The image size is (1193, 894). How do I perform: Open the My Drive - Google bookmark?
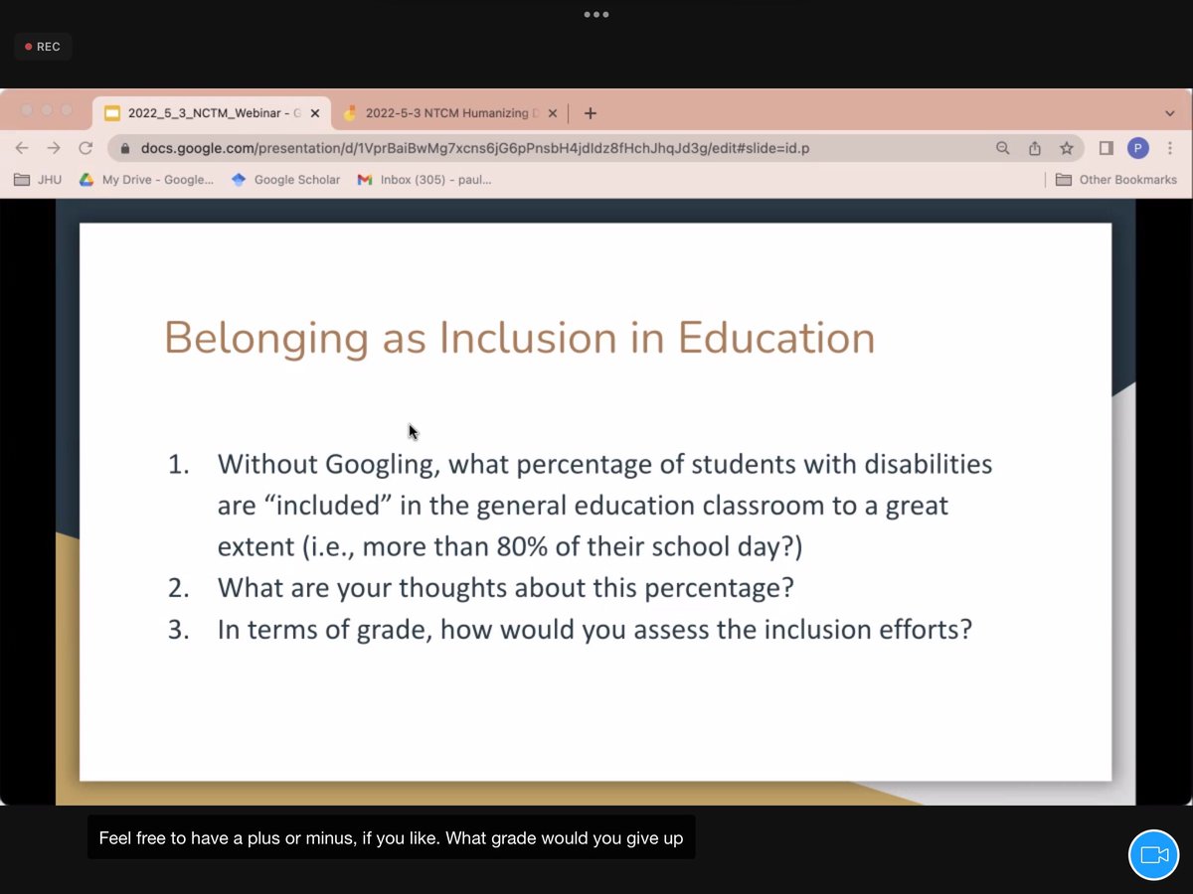pyautogui.click(x=147, y=180)
